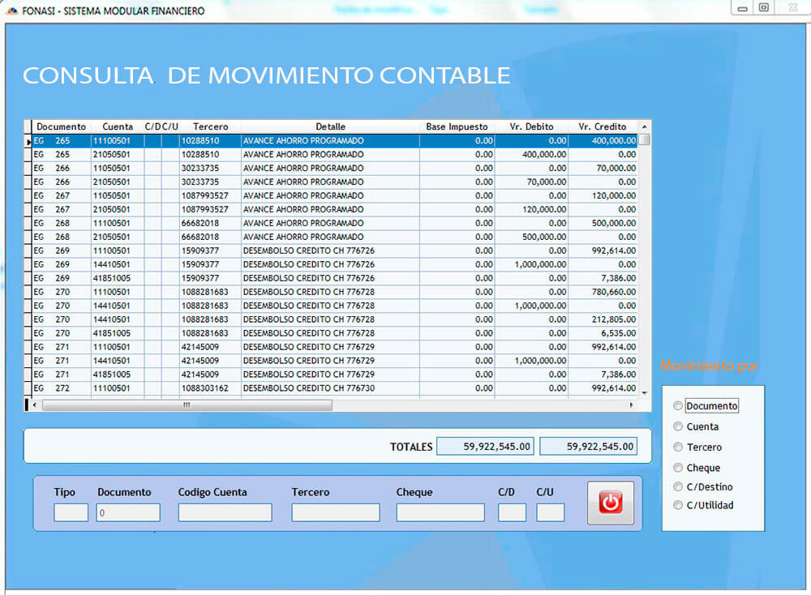Enable the C/Destino filter option

[x=679, y=486]
